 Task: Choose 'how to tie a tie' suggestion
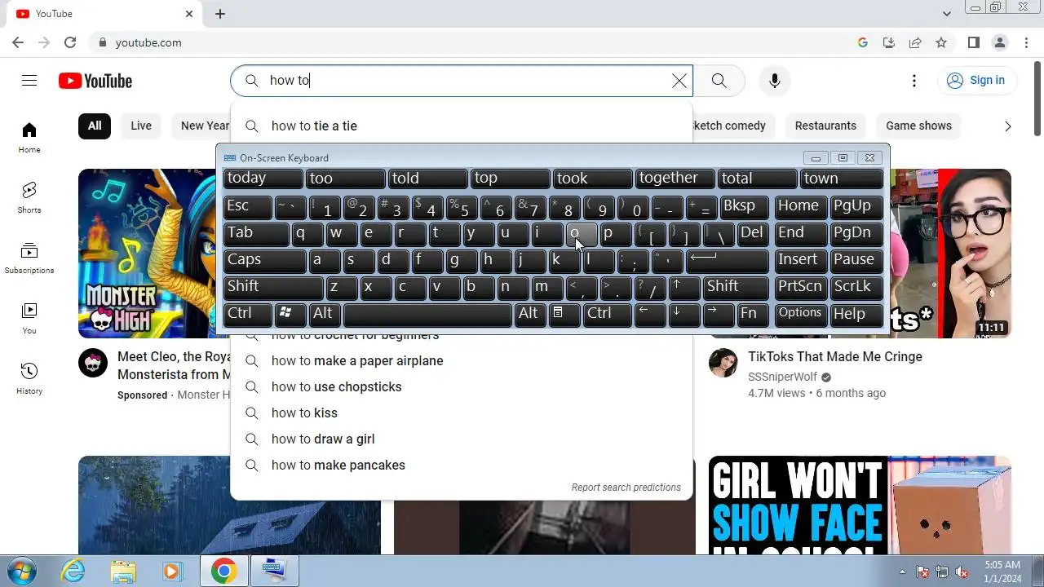point(462,126)
